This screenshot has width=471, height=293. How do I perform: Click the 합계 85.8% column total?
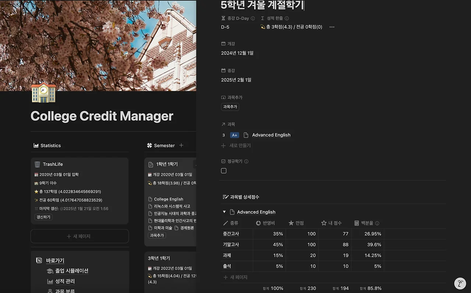371,288
